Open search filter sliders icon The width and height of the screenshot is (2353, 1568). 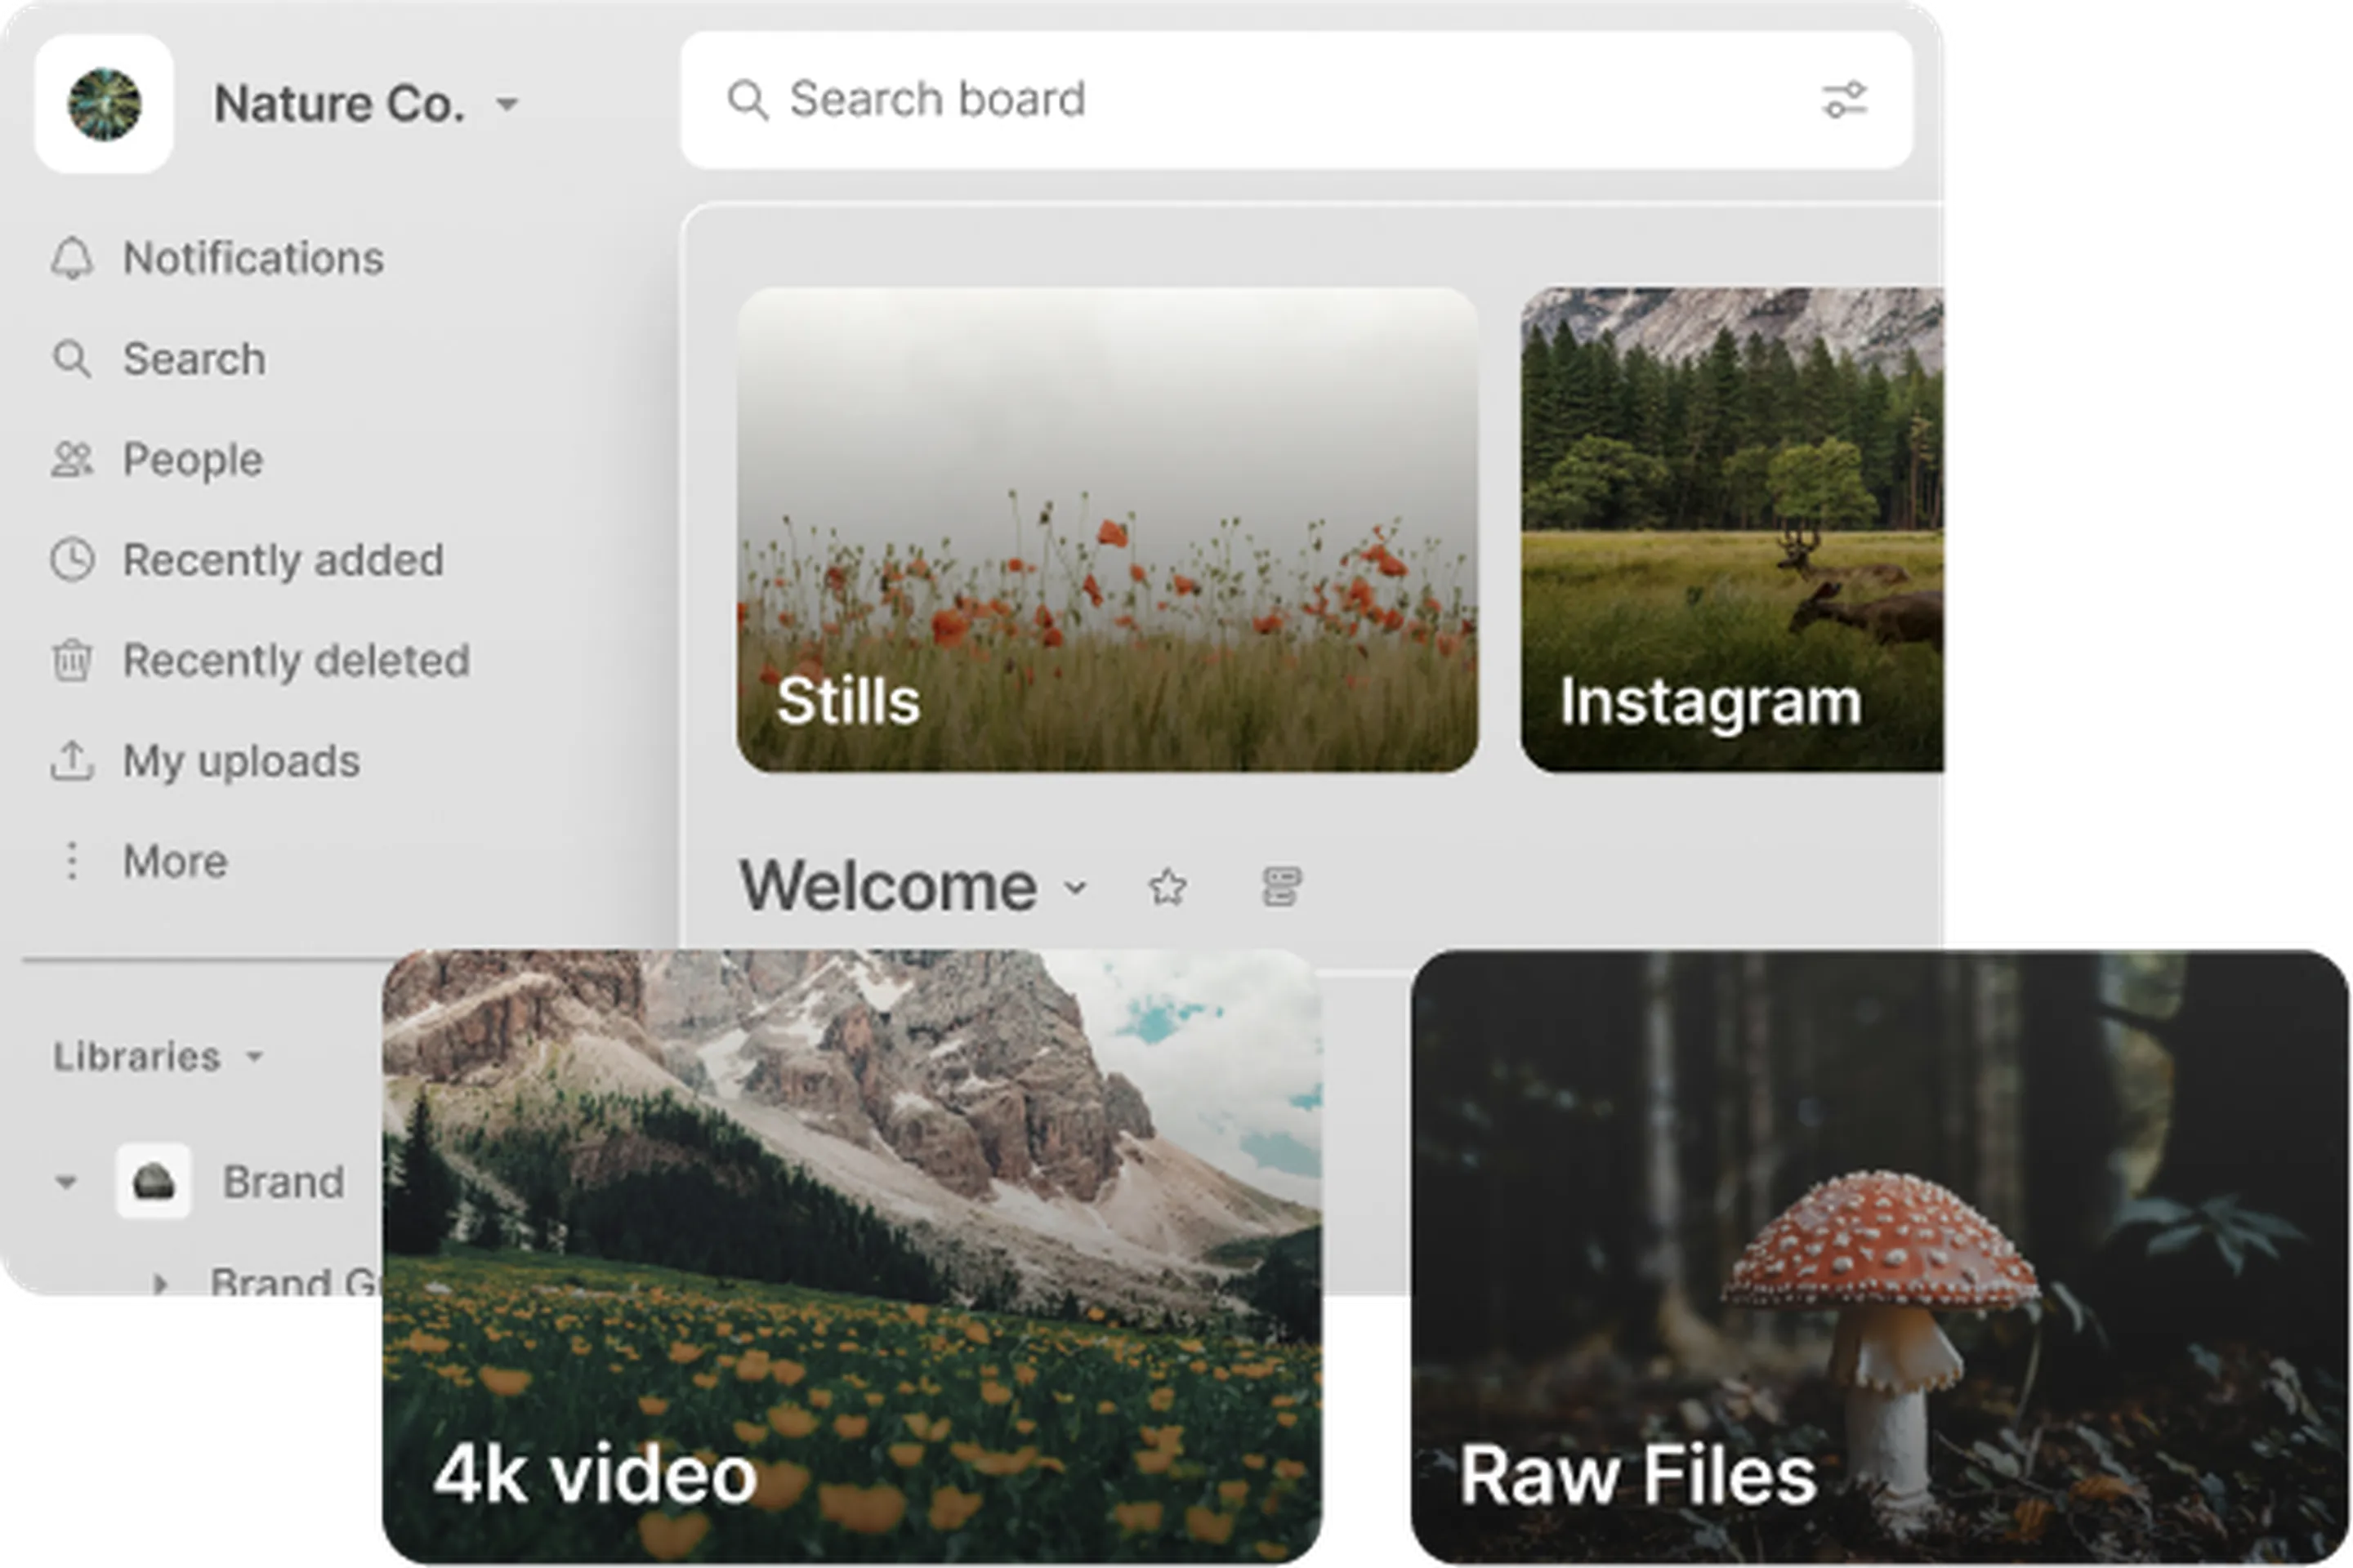[x=1844, y=100]
